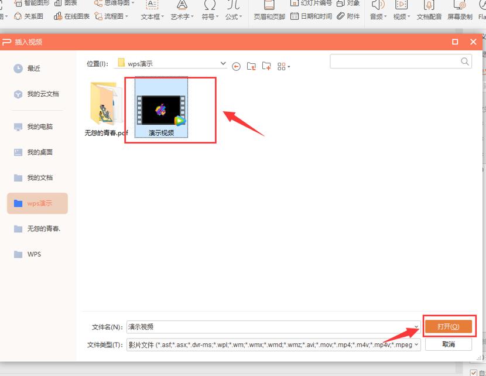Image resolution: width=486 pixels, height=376 pixels.
Task: Open 我的云文档 in the sidebar
Action: coord(42,94)
